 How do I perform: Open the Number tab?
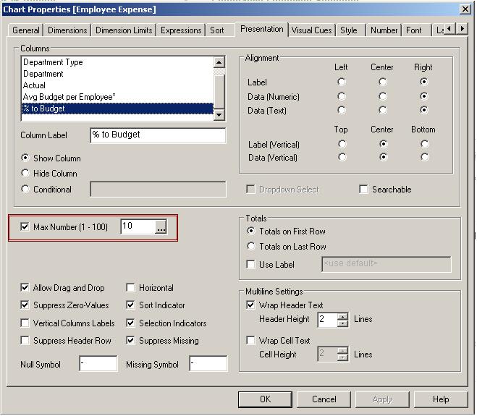(x=384, y=30)
